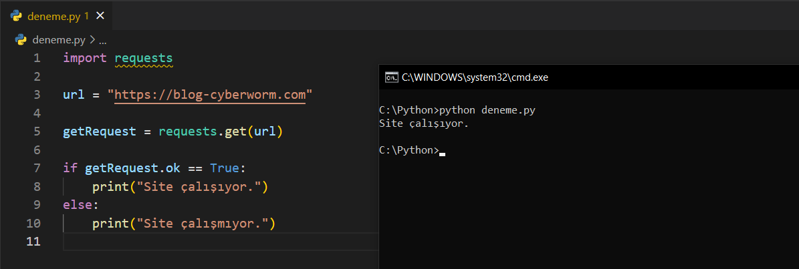Click the underlined requests module on line 1

(x=144, y=58)
